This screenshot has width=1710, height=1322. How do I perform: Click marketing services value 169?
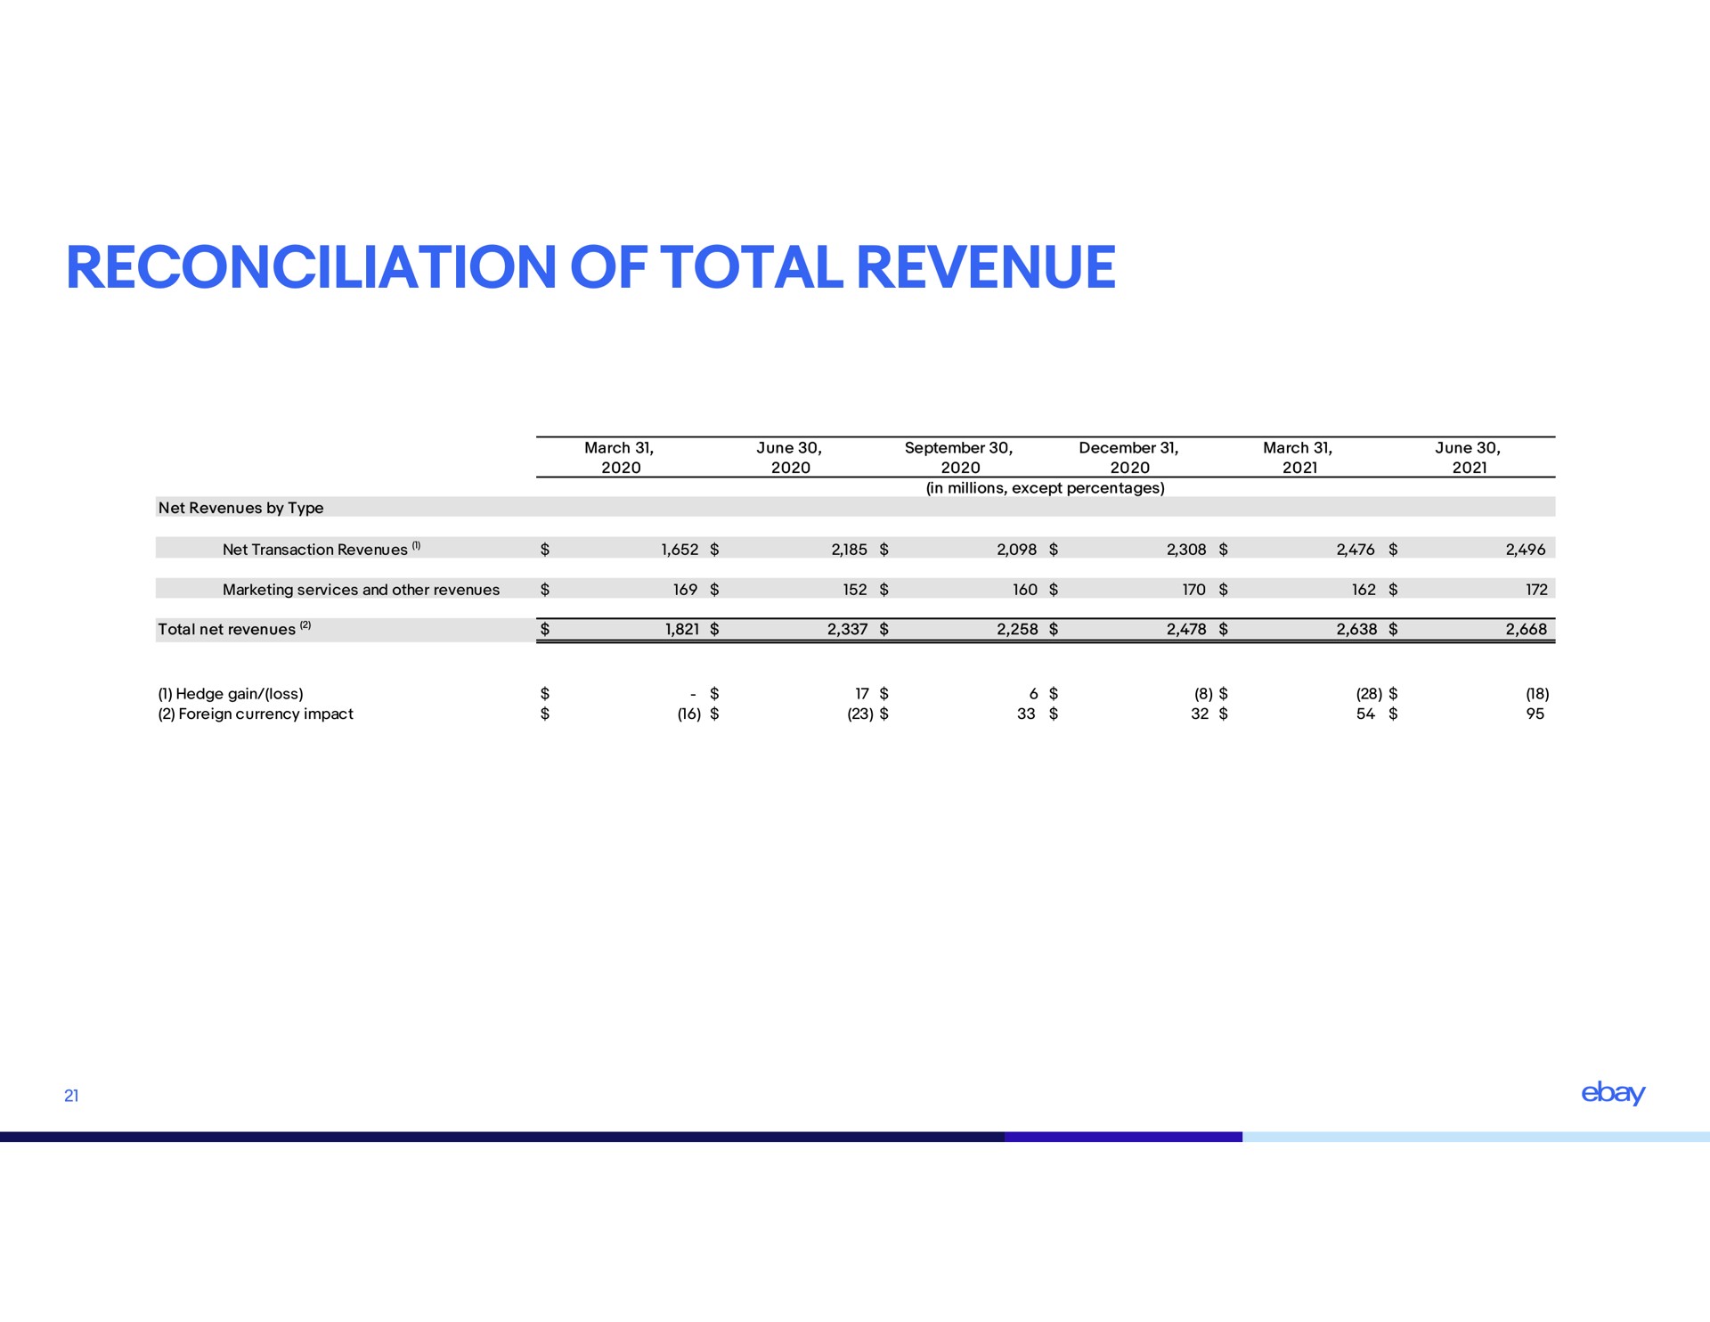(685, 590)
